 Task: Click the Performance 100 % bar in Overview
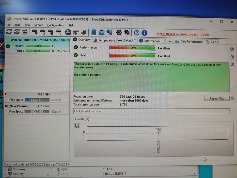click(x=133, y=48)
